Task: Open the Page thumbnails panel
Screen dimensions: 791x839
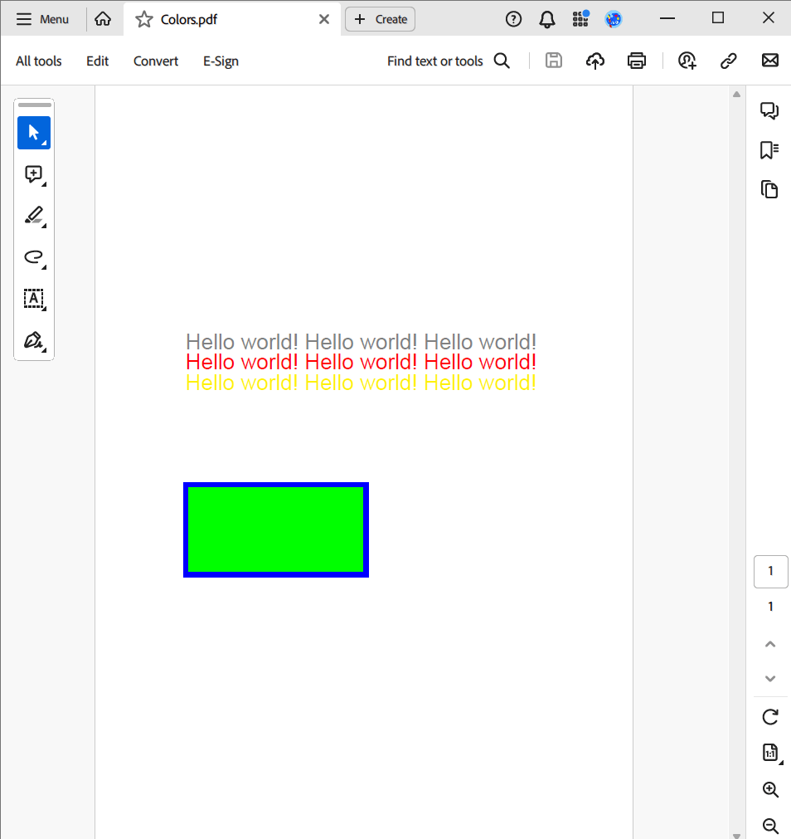Action: 769,189
